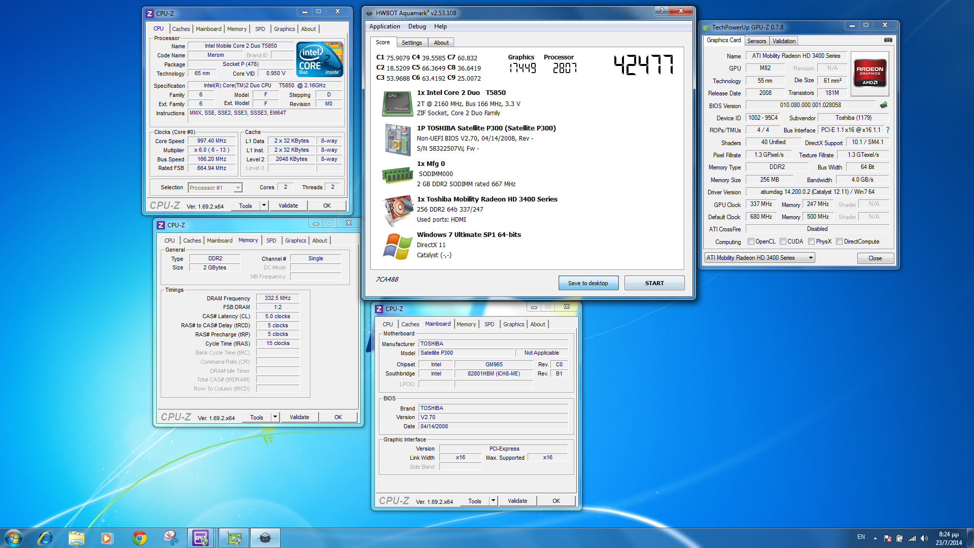The width and height of the screenshot is (974, 548).
Task: Switch to the Sensors tab in GPU-Z
Action: pos(756,41)
